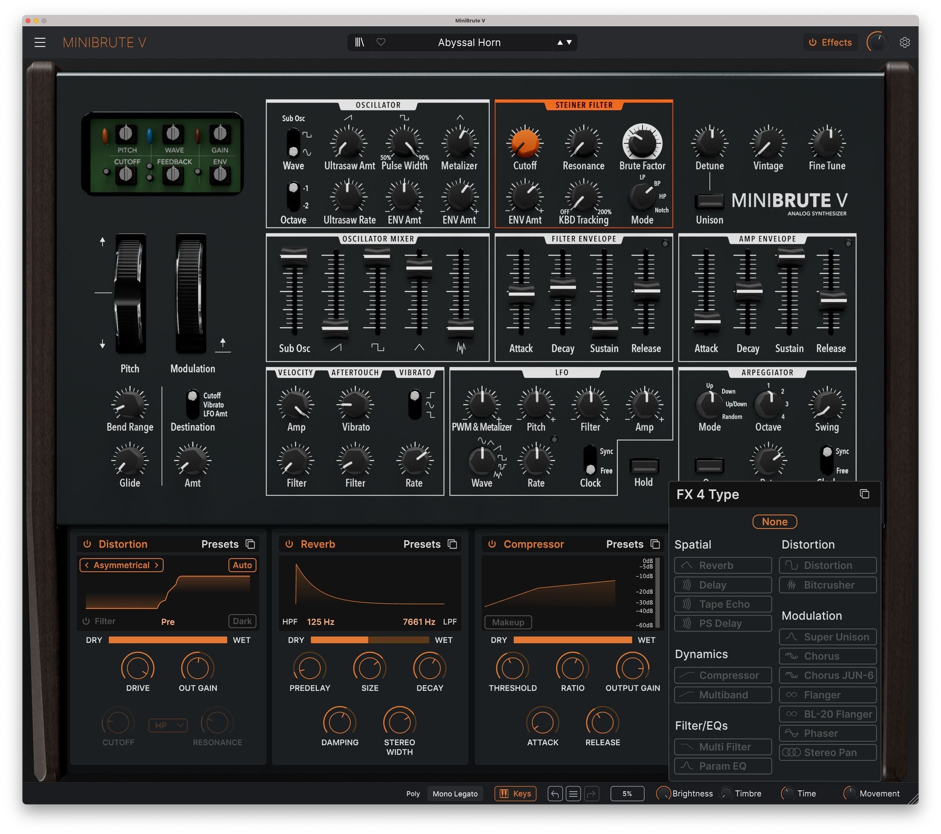Screen dimensions: 941x834
Task: Click the copy icon beside FX 4 Type
Action: pos(864,494)
